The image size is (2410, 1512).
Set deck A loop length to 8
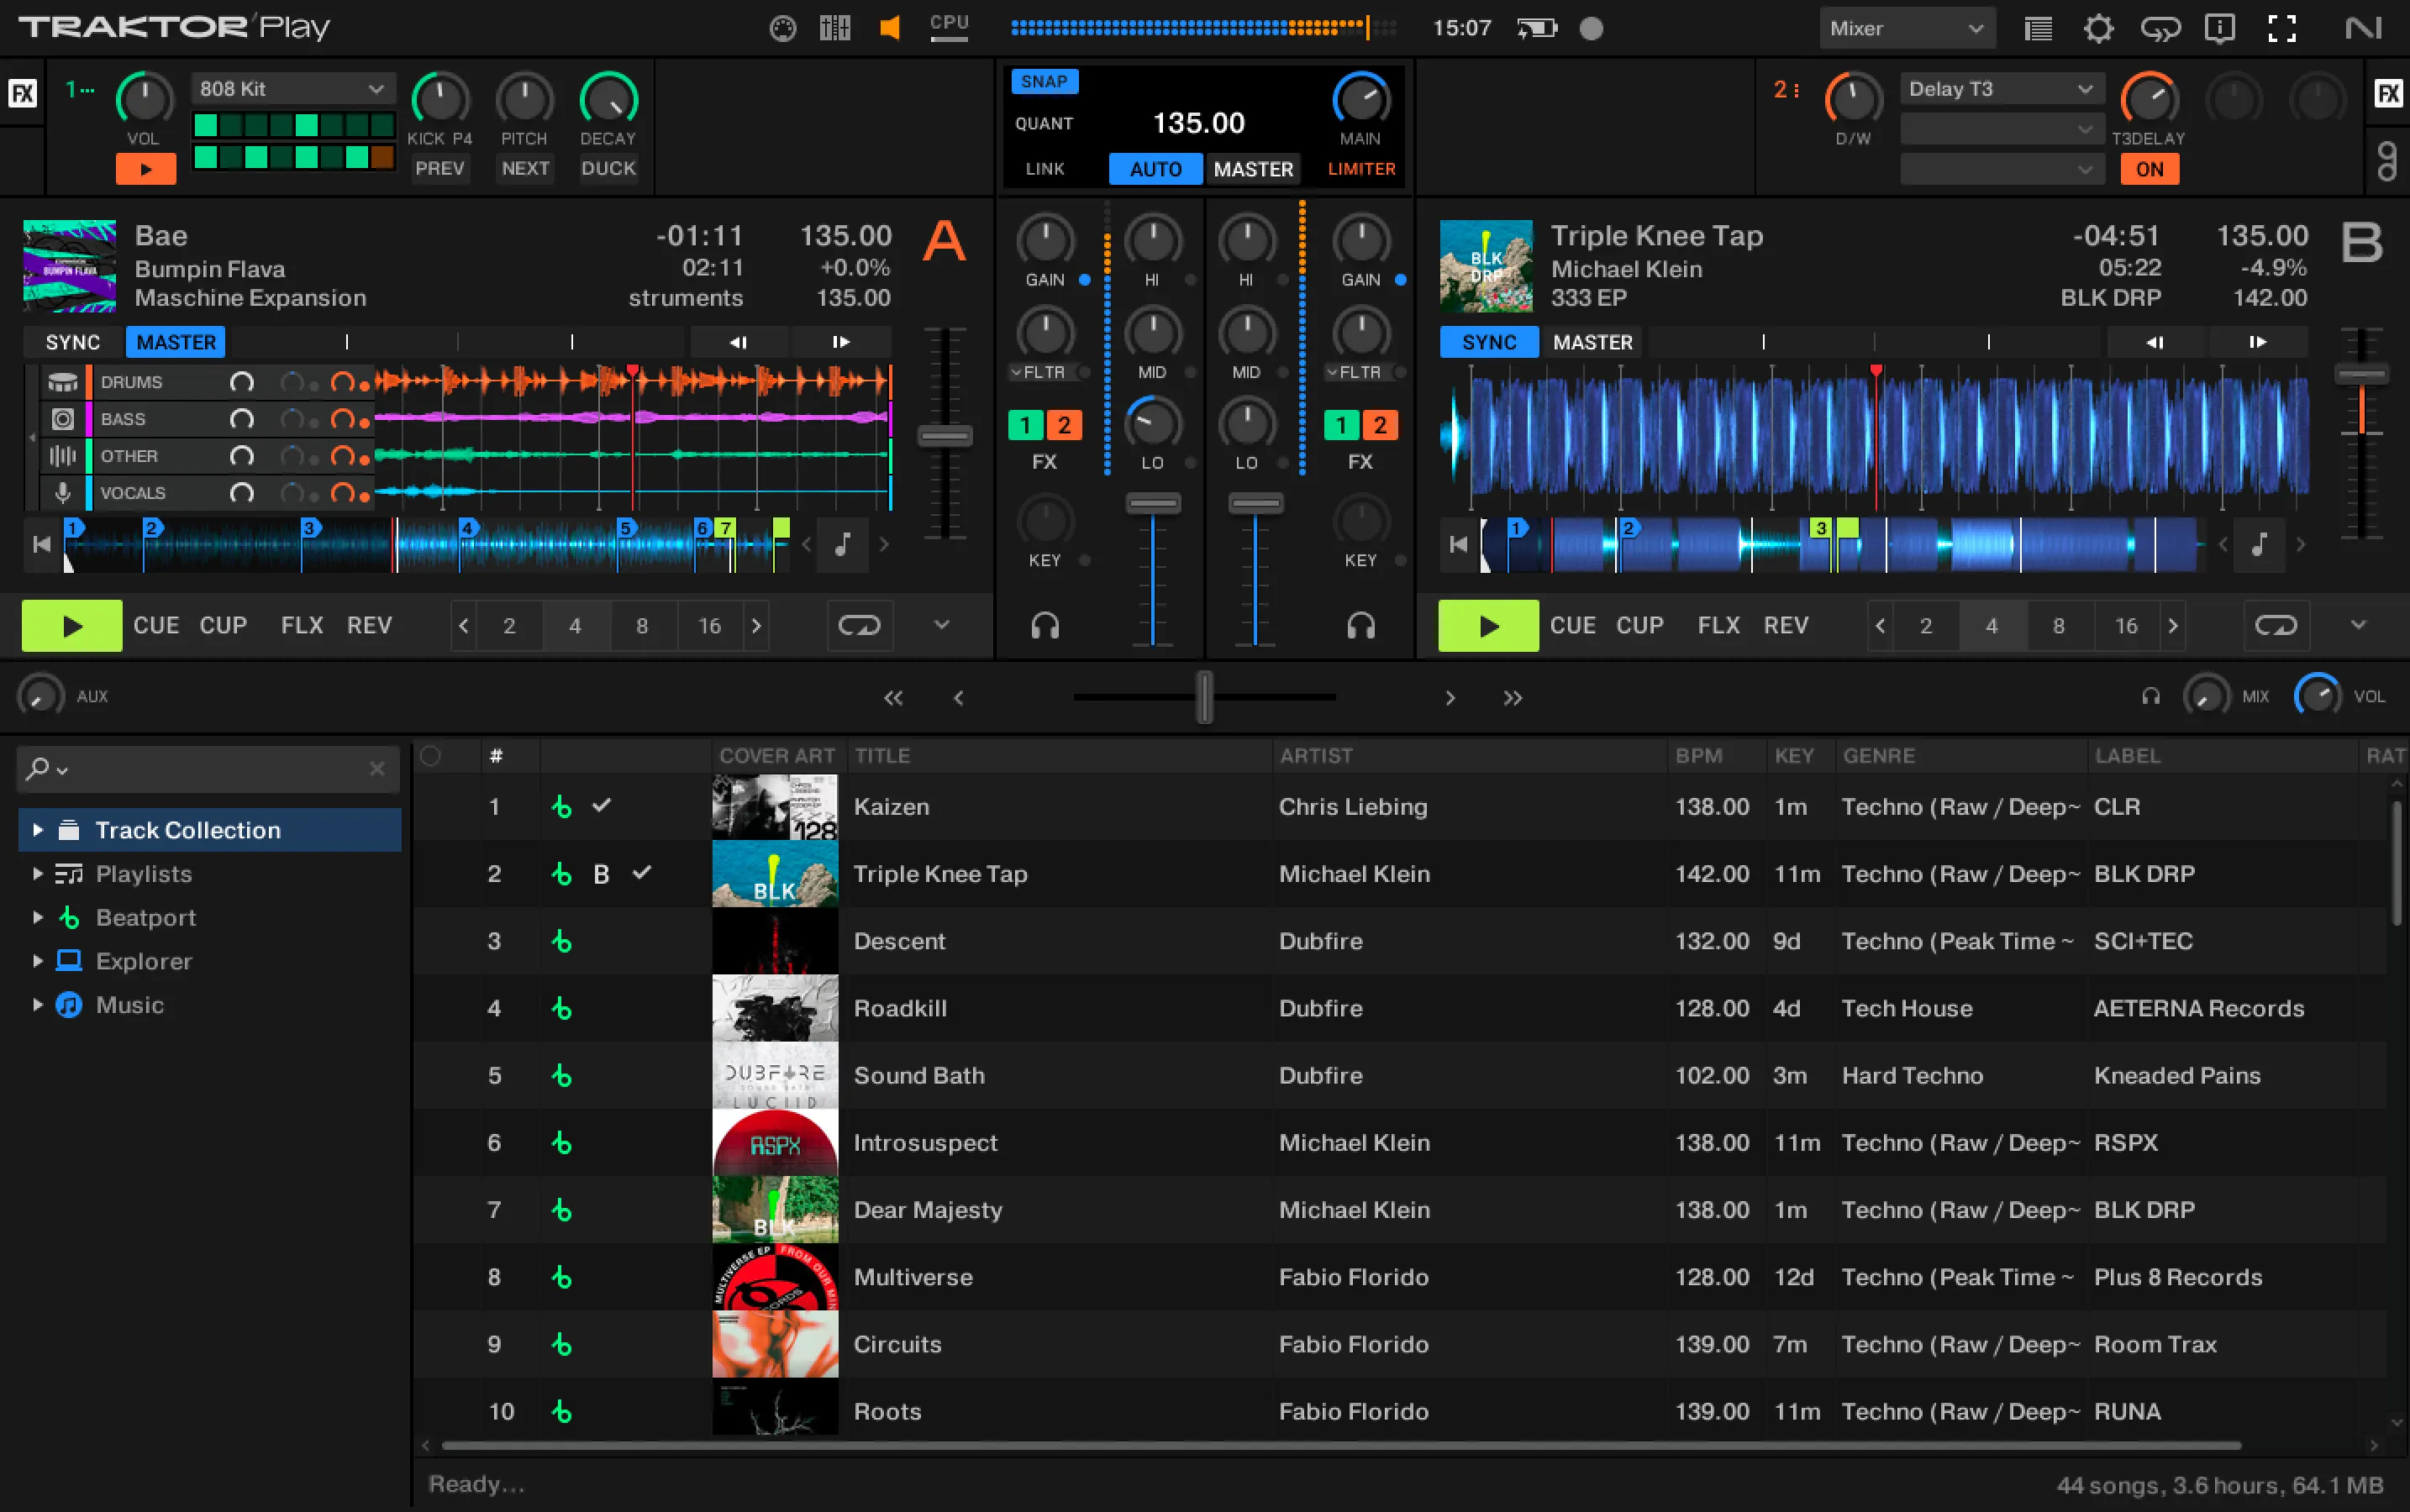644,625
